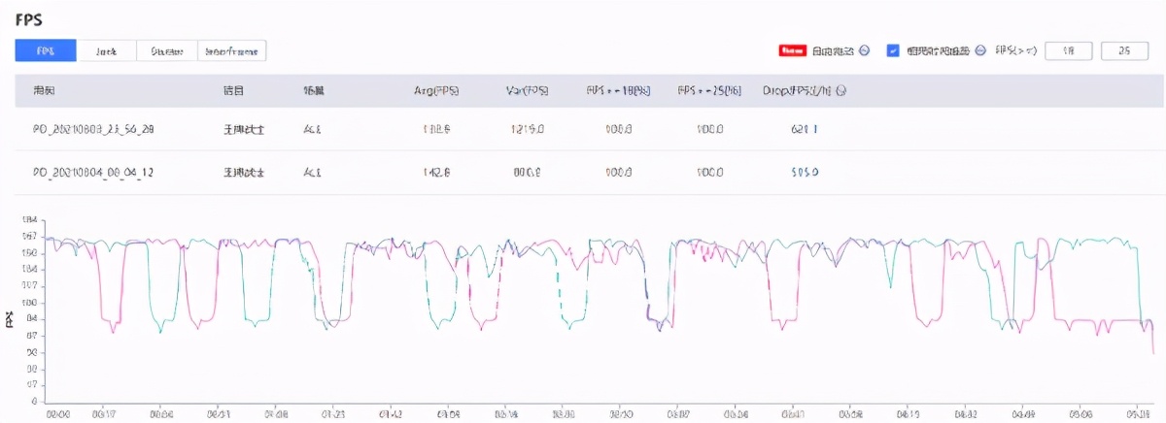Click the FPS threshold field showing 18
The width and height of the screenshot is (1166, 423).
pos(1068,50)
